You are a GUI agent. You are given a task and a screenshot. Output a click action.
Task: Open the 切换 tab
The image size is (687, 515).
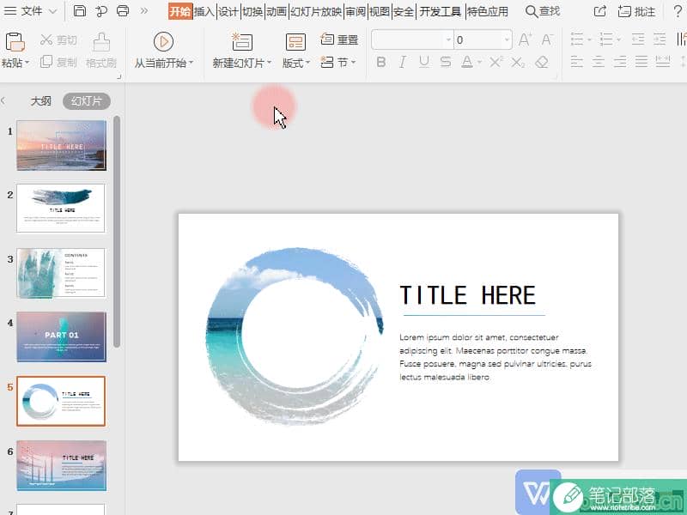tap(252, 11)
